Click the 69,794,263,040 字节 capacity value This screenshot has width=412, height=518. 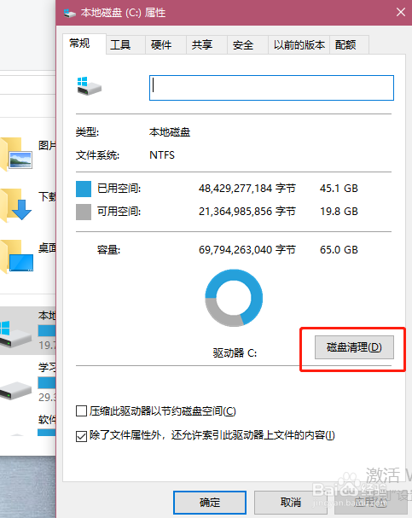tap(247, 250)
